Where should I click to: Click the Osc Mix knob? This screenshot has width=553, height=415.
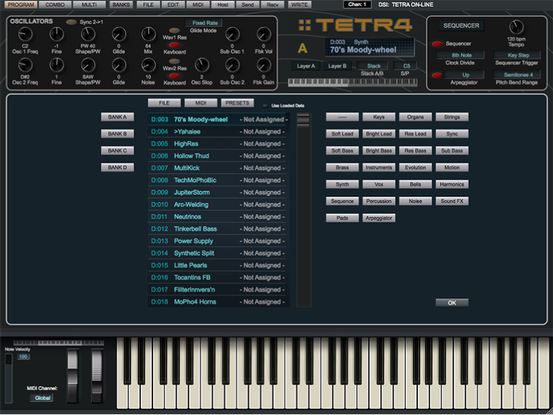[x=148, y=34]
